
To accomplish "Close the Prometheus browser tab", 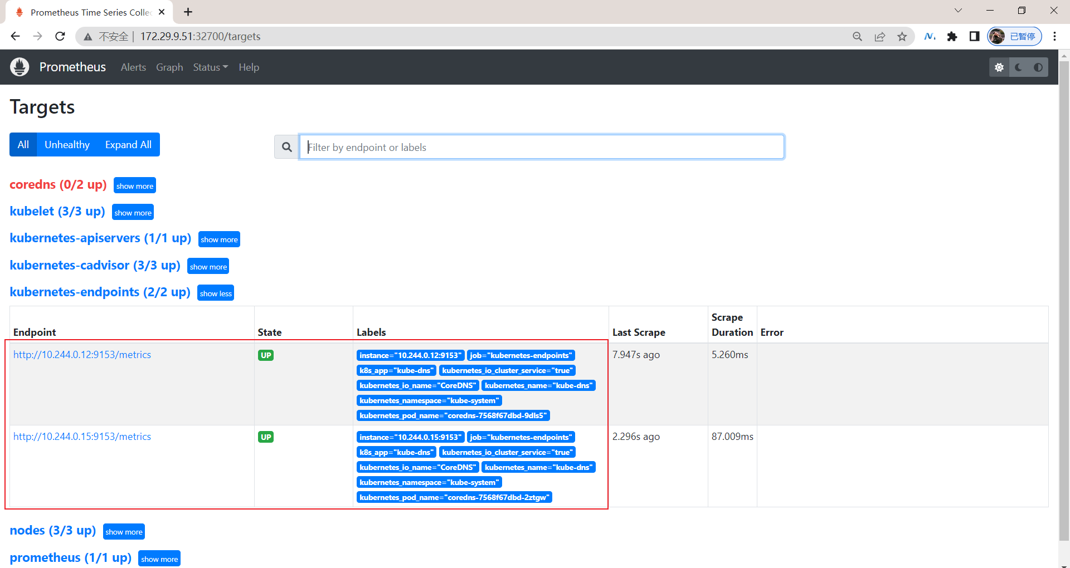I will (x=162, y=12).
